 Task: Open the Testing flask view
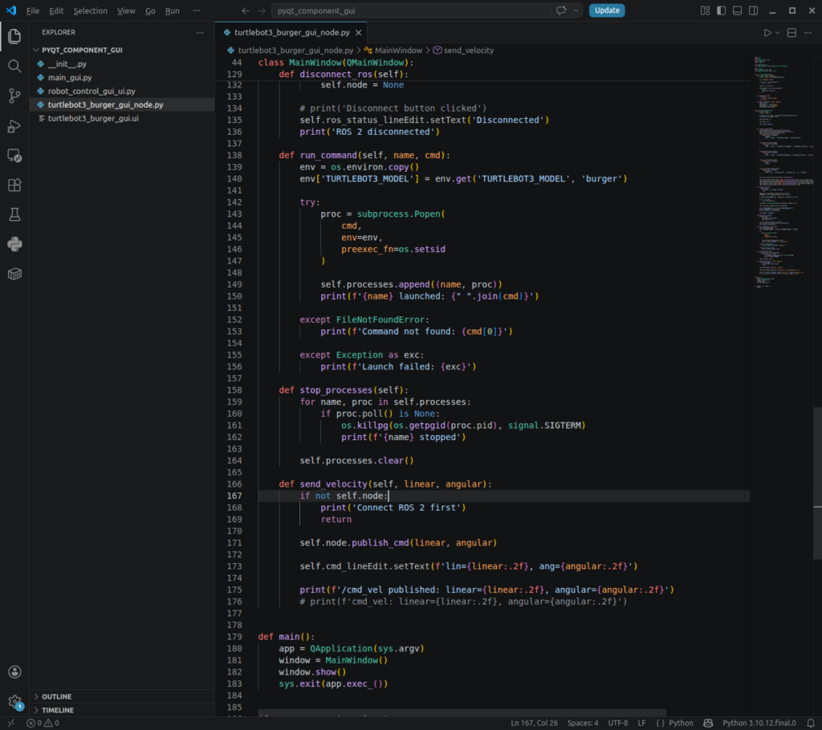pyautogui.click(x=14, y=214)
